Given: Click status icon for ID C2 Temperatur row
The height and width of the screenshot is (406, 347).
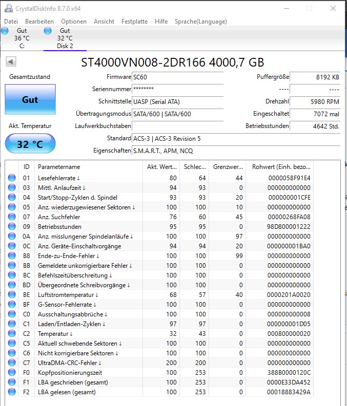Looking at the screenshot, I should click(12, 333).
